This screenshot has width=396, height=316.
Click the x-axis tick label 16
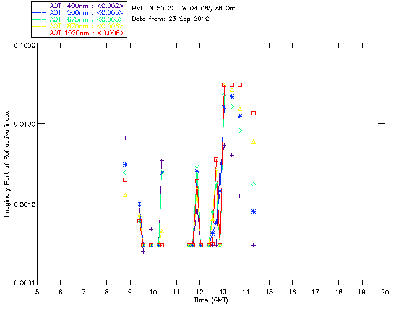[293, 292]
